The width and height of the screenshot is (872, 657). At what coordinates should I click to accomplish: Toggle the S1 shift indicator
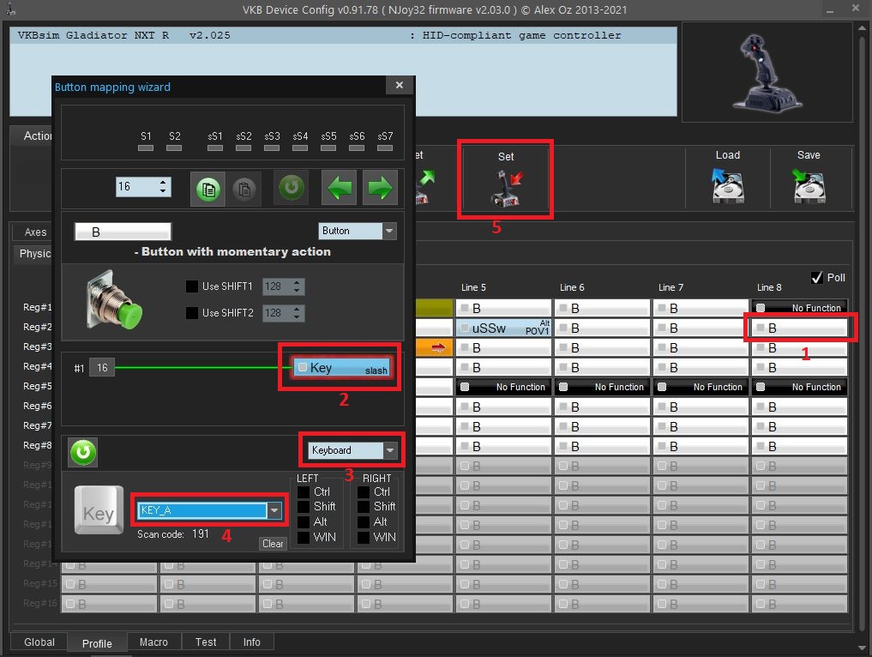pos(146,148)
